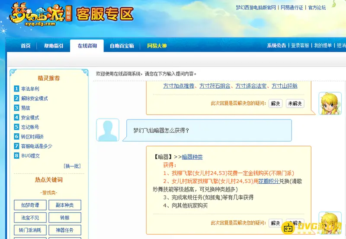Open the 转区时间锁 recommendation

[32, 136]
